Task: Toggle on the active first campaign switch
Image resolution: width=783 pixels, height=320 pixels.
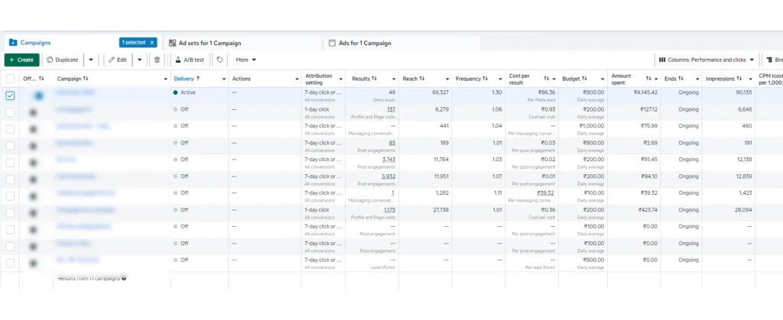Action: pos(37,95)
